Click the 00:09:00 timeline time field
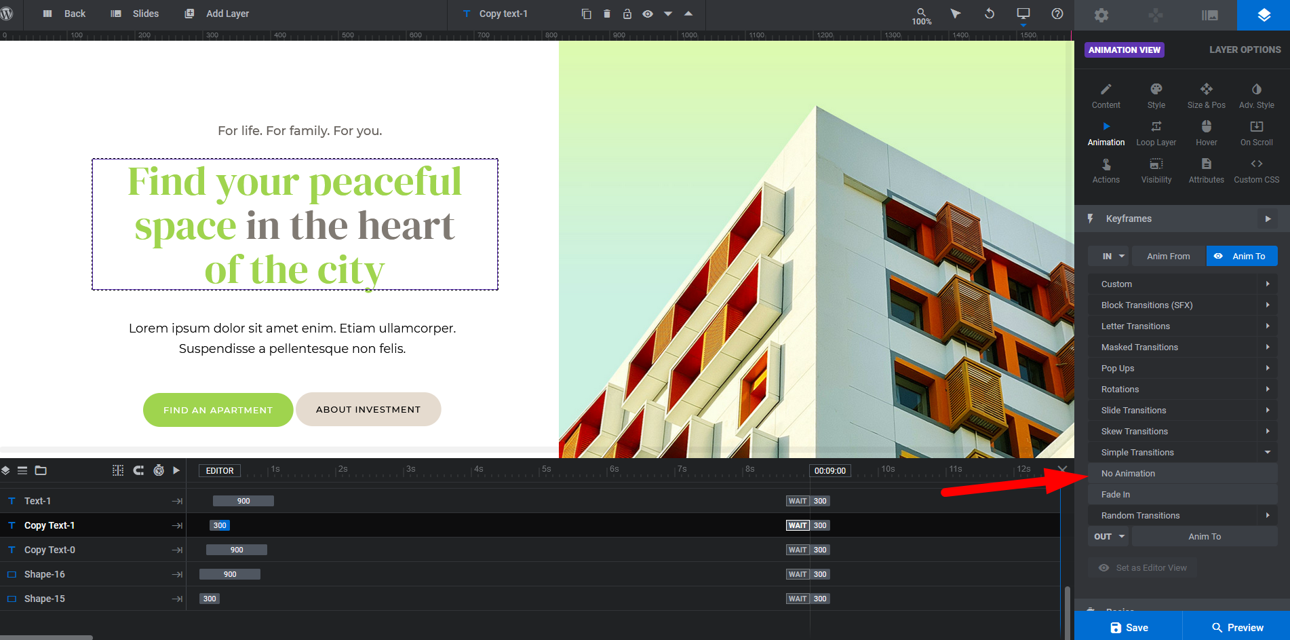Viewport: 1290px width, 640px height. [830, 470]
